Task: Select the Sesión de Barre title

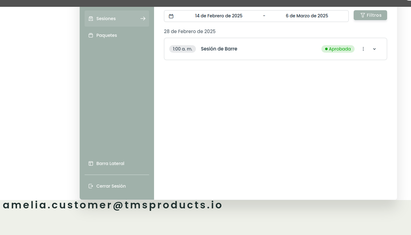Action: [219, 49]
